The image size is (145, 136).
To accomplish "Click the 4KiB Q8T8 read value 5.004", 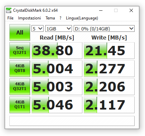I will [57, 69].
